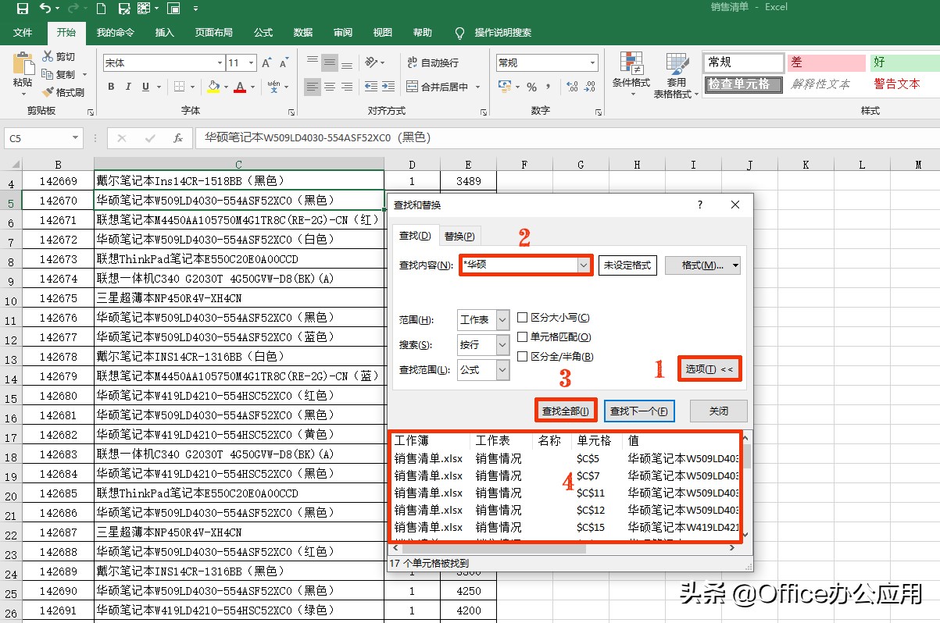Select 好 (Good) cell style swatch
This screenshot has width=940, height=623.
(x=905, y=62)
